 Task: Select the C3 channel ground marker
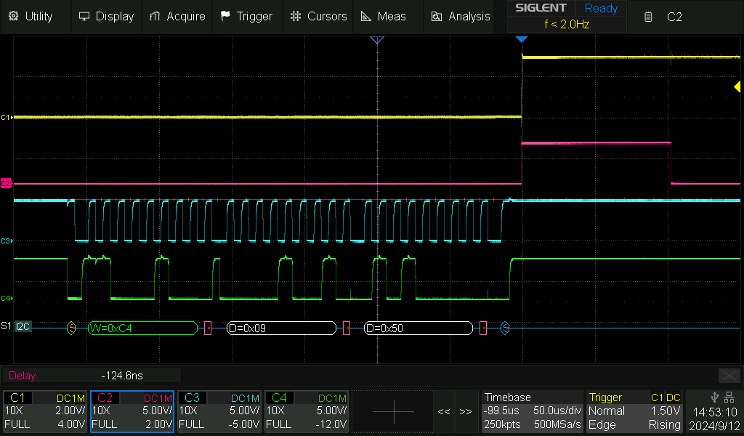7,240
